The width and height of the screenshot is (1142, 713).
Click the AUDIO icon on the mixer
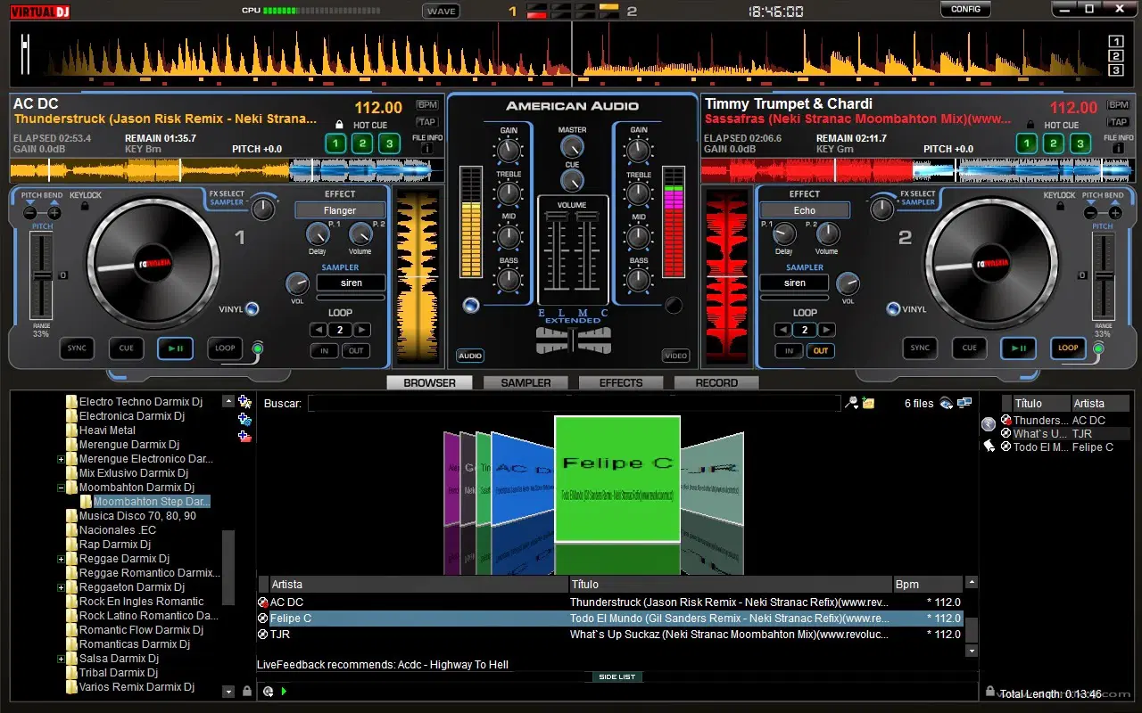(469, 356)
